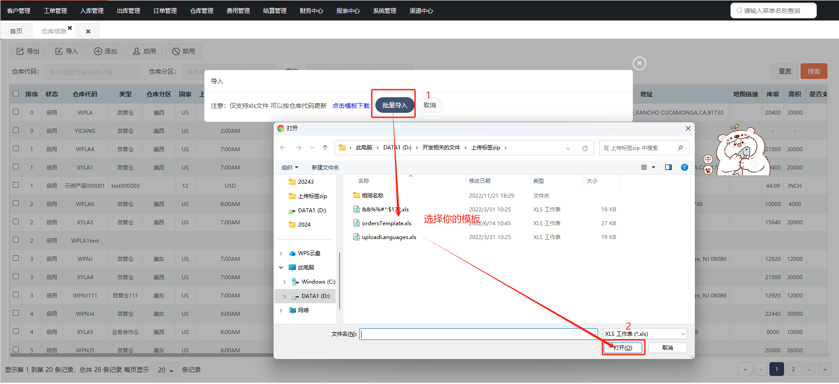
Task: Click 点击模板下载 template link
Action: pyautogui.click(x=351, y=106)
